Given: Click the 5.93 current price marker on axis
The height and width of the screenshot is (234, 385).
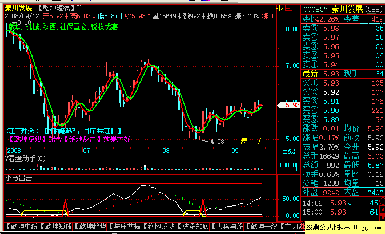Looking at the screenshot, I should pos(289,105).
